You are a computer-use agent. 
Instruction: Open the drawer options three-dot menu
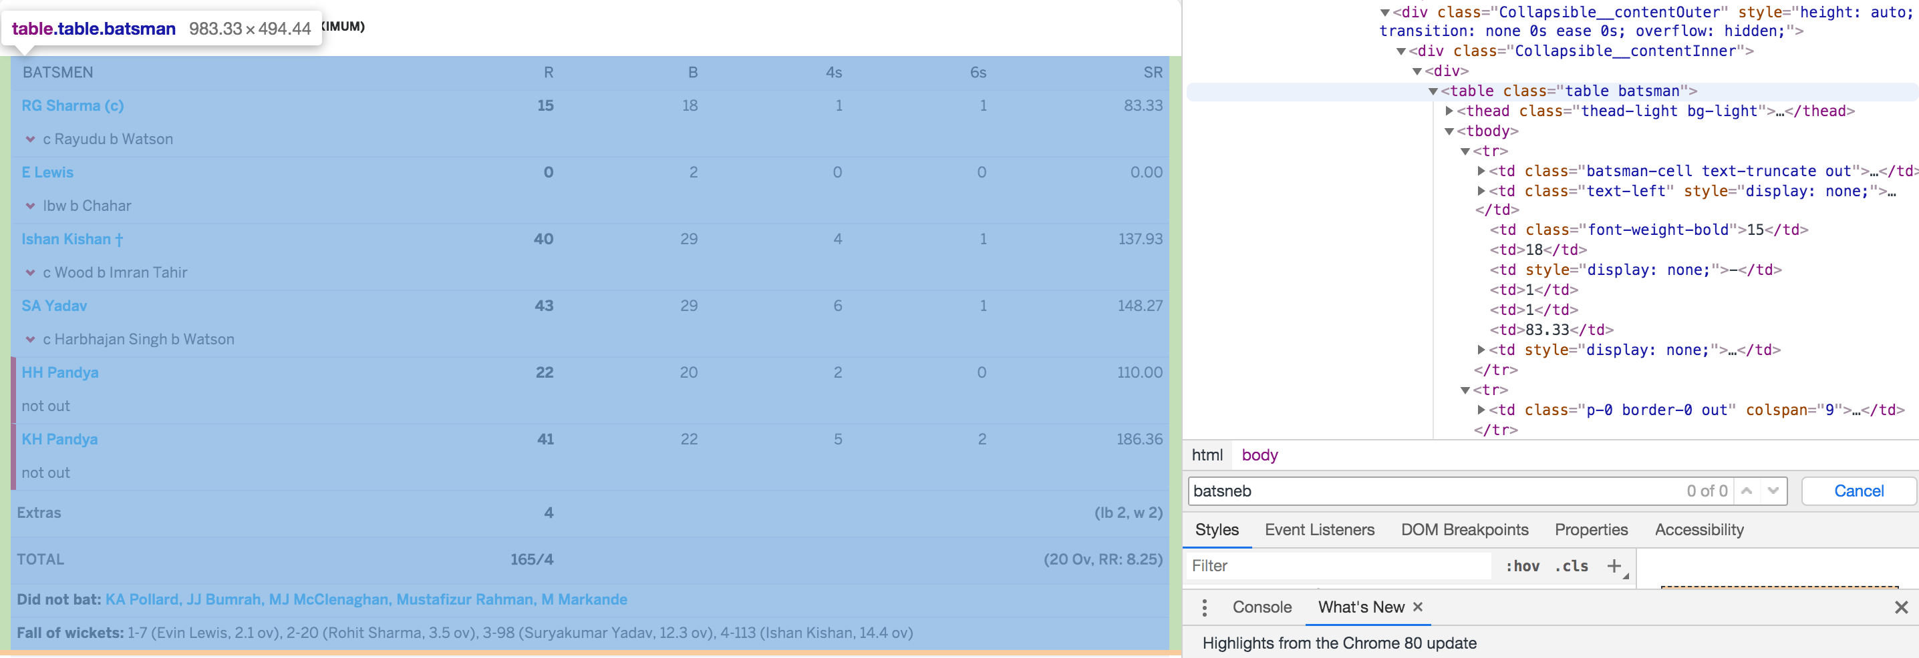tap(1205, 607)
